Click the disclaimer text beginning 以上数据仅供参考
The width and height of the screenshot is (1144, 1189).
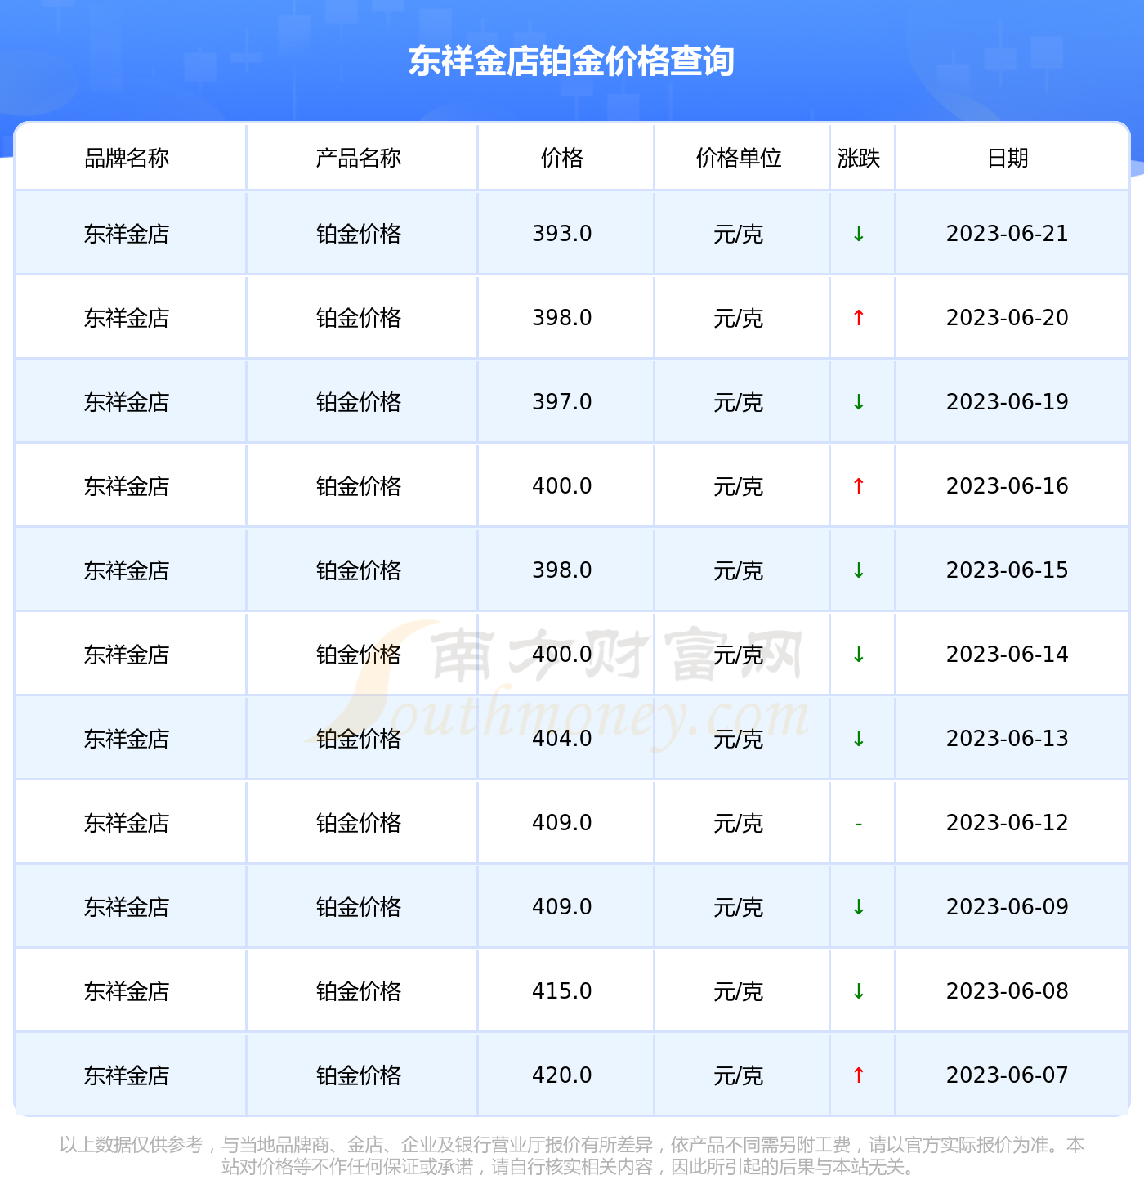pos(571,1155)
